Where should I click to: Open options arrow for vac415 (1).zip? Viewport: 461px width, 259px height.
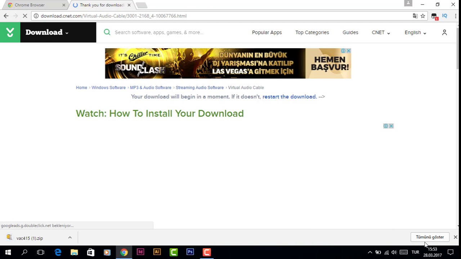(x=70, y=237)
